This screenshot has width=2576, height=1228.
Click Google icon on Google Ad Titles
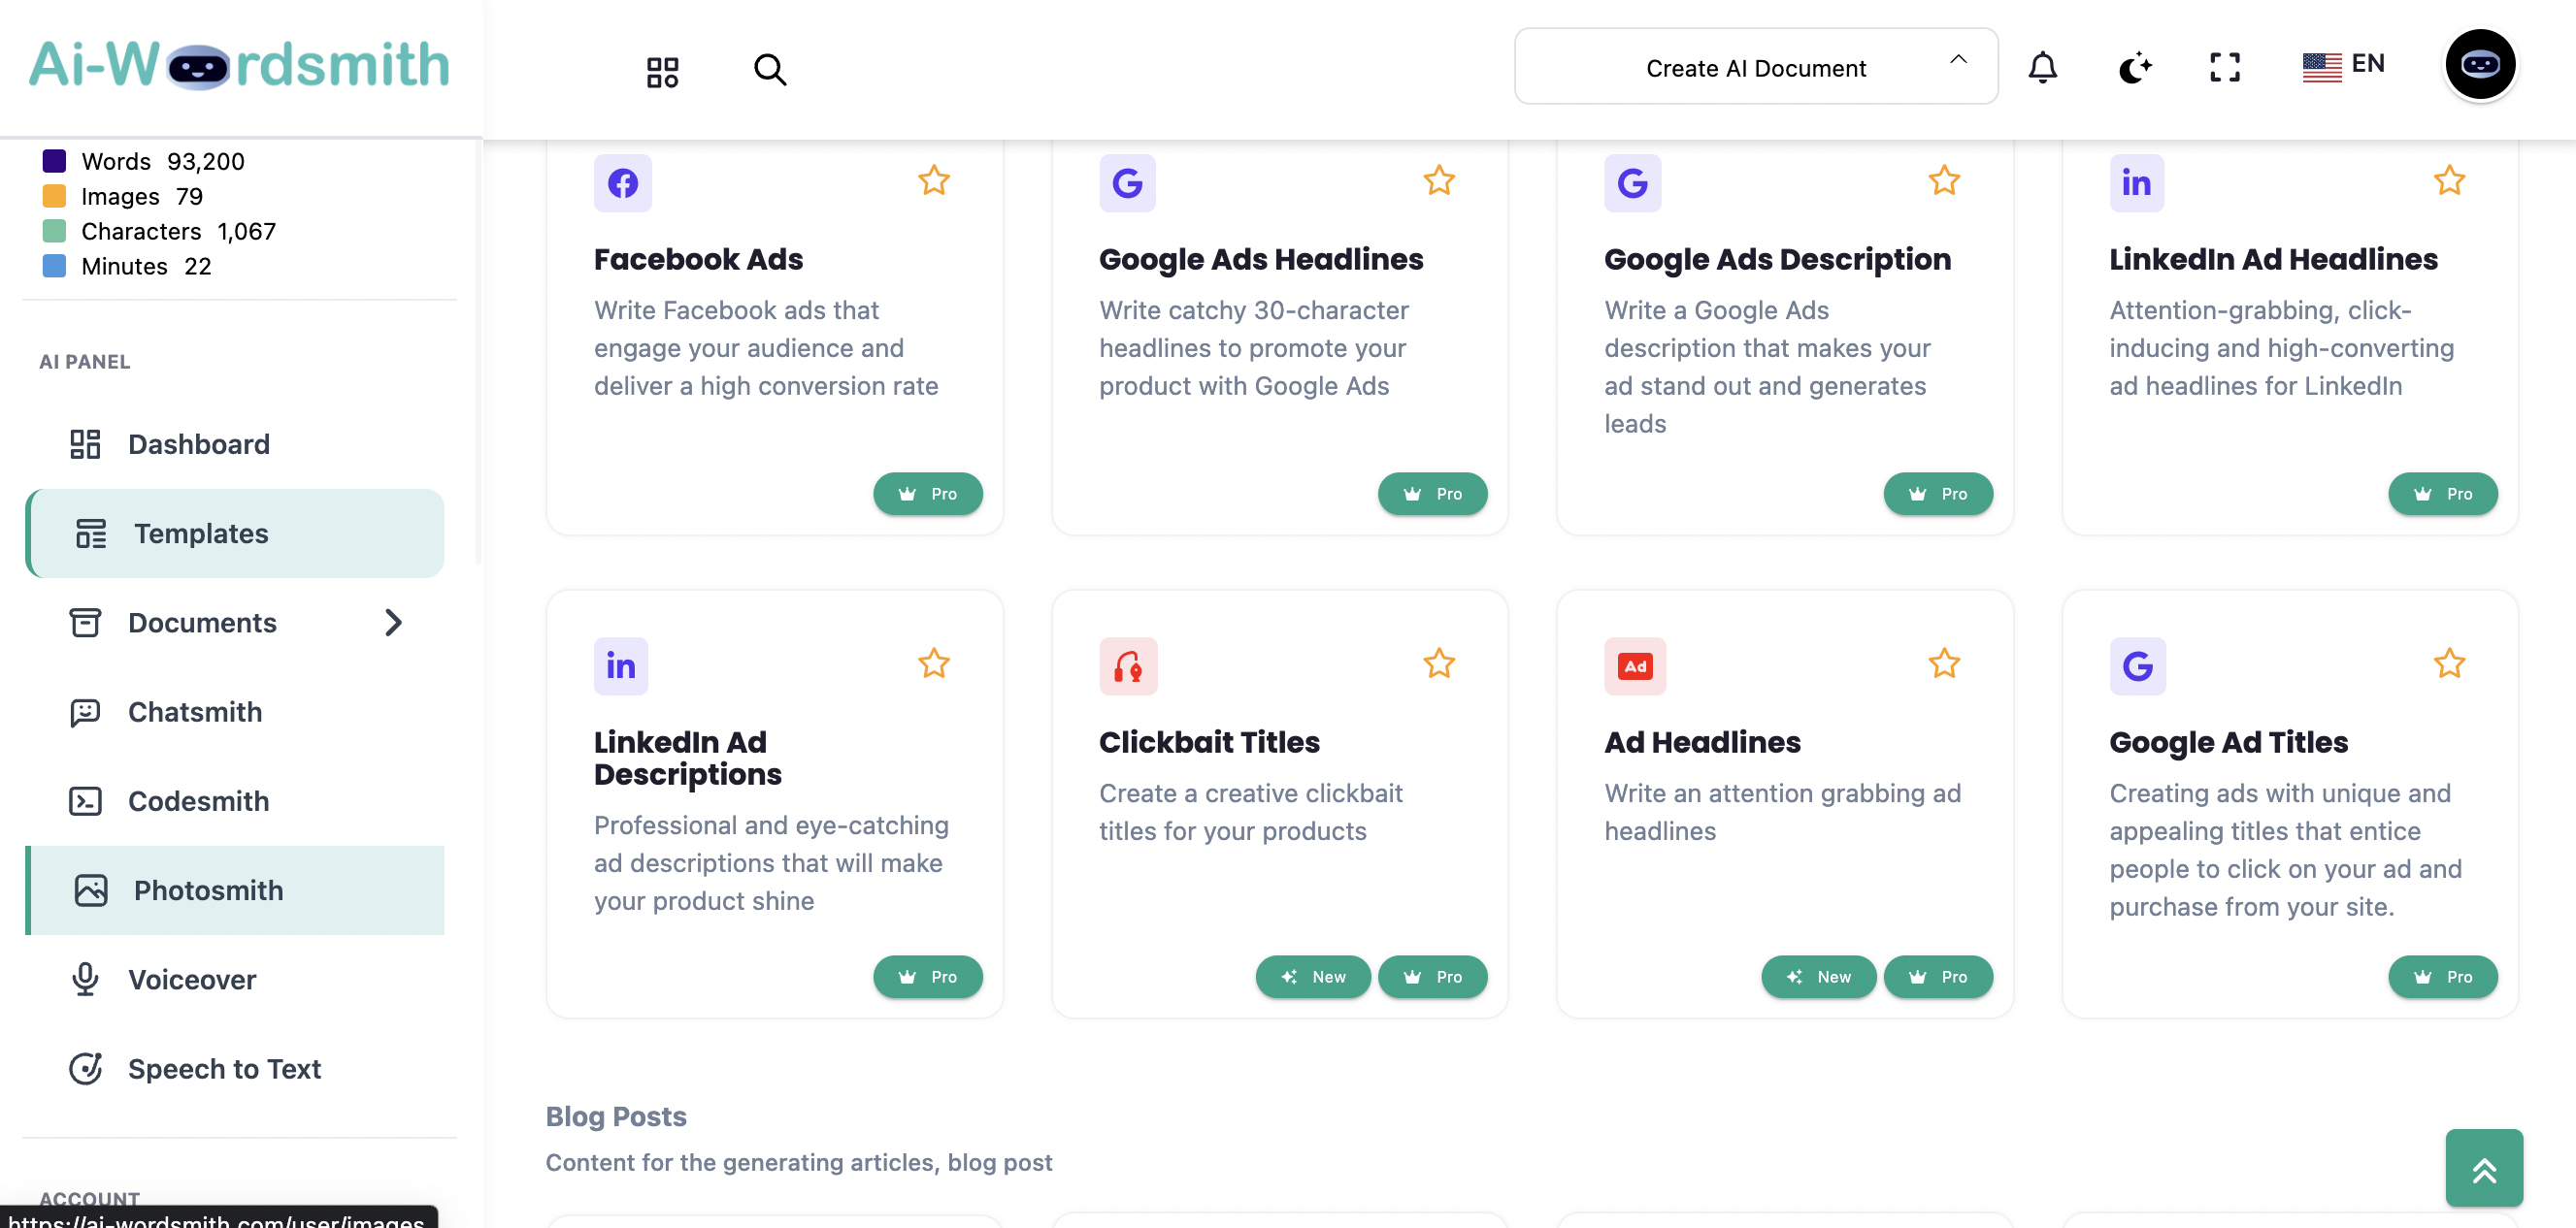coord(2137,666)
